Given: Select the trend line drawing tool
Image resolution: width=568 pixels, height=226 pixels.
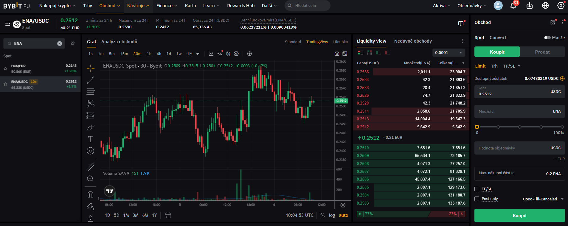Looking at the screenshot, I should (x=90, y=80).
